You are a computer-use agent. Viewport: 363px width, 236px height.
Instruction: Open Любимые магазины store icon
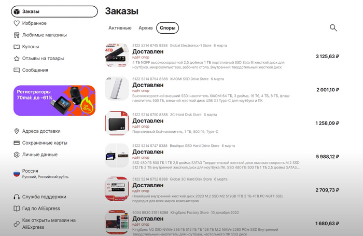[x=17, y=35]
